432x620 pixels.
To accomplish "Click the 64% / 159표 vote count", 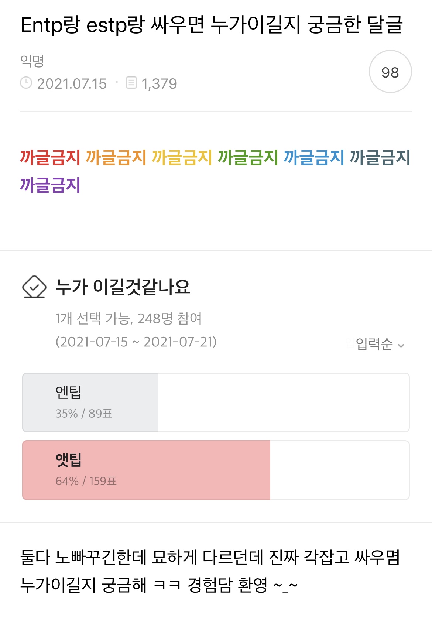I will pyautogui.click(x=86, y=481).
